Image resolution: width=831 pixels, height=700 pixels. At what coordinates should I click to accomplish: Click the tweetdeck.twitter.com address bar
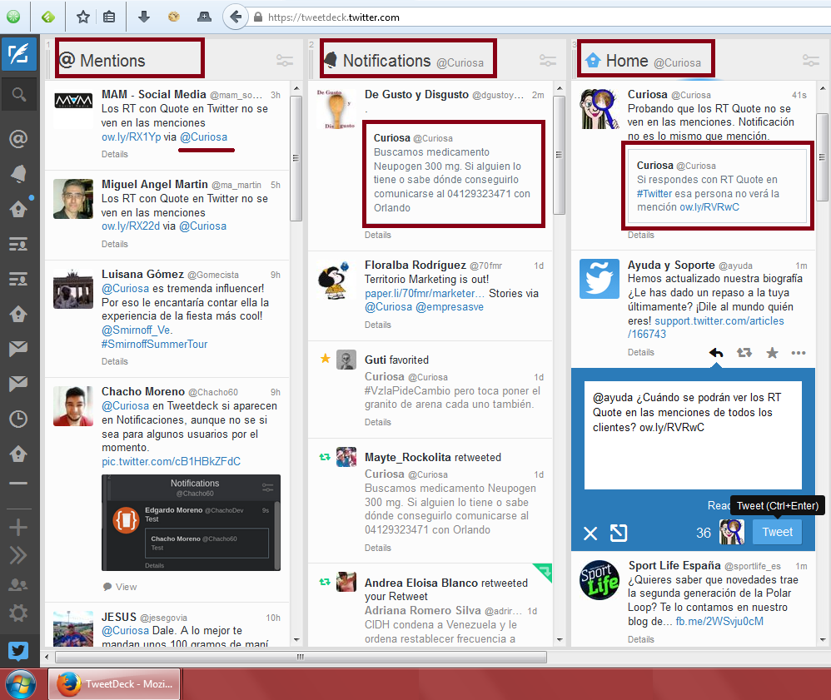[x=540, y=17]
